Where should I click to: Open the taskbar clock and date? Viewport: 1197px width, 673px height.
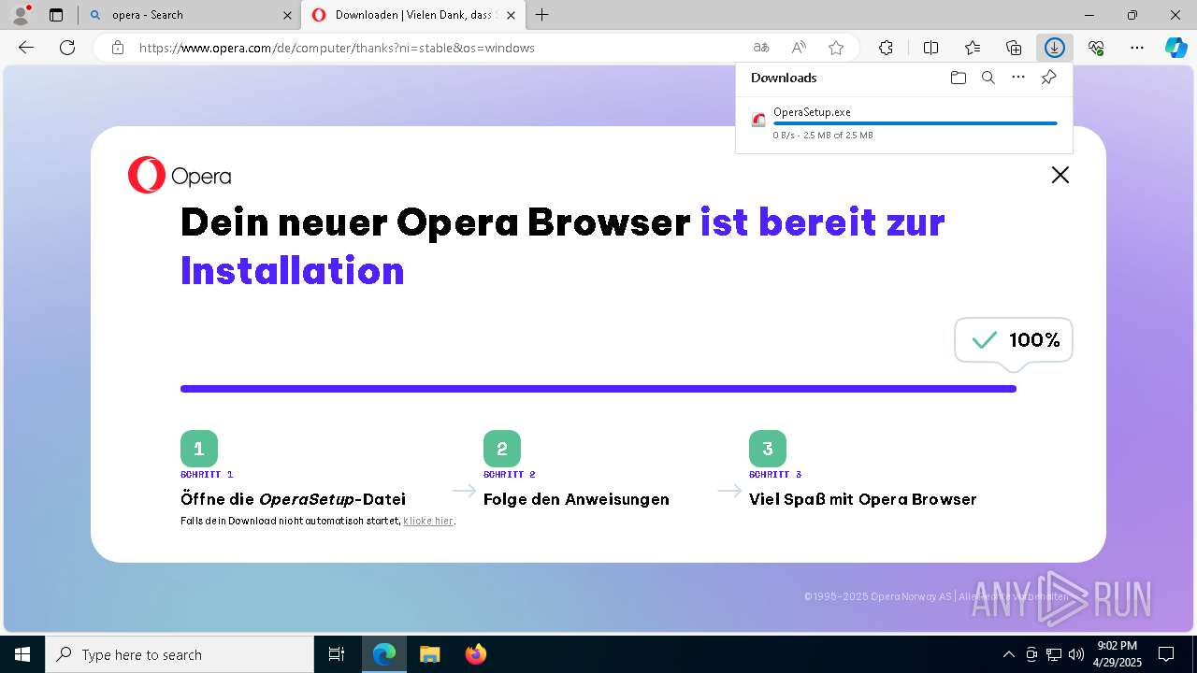[1117, 654]
